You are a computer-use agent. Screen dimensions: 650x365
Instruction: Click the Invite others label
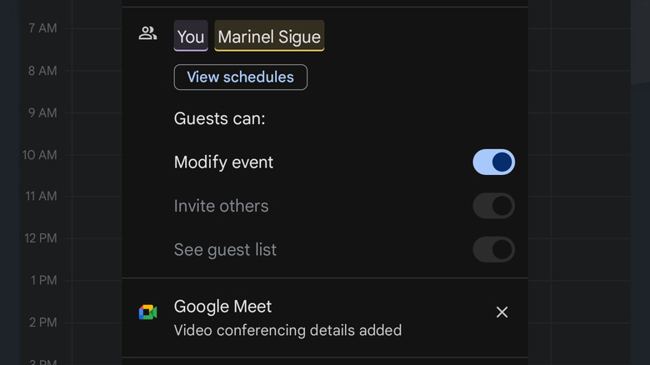pyautogui.click(x=221, y=206)
